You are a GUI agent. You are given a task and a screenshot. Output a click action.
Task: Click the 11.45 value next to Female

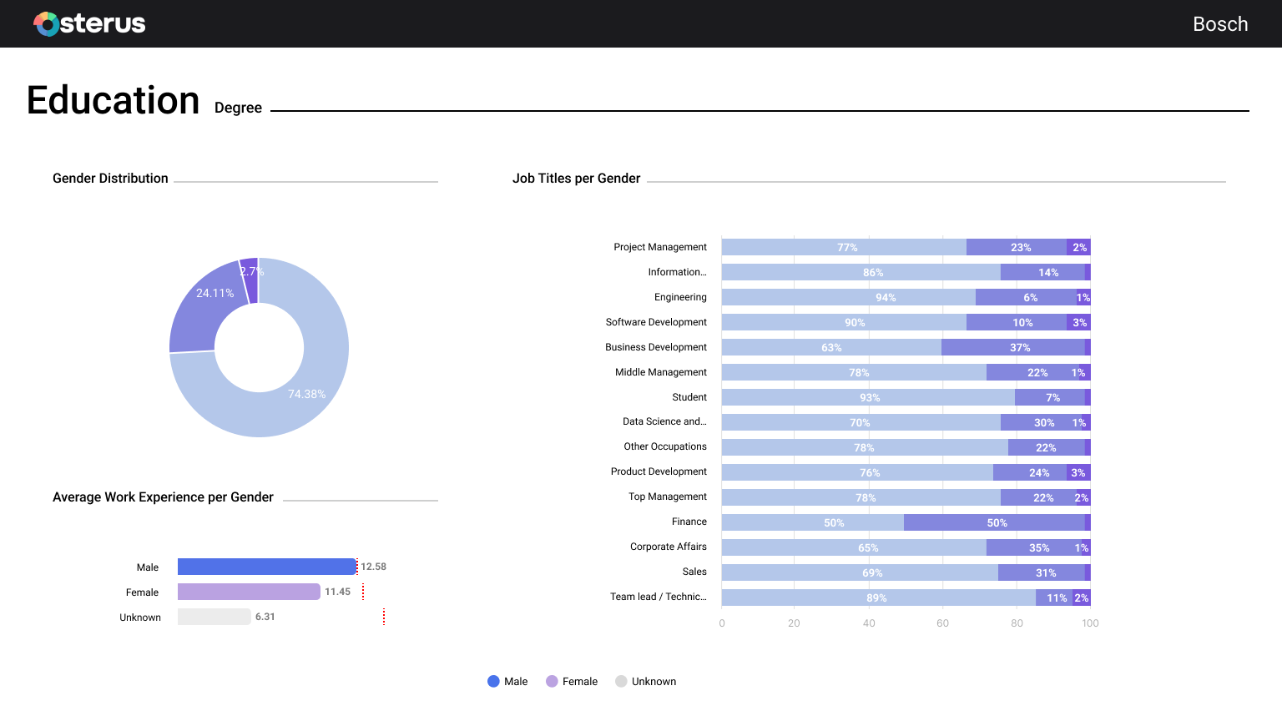338,592
